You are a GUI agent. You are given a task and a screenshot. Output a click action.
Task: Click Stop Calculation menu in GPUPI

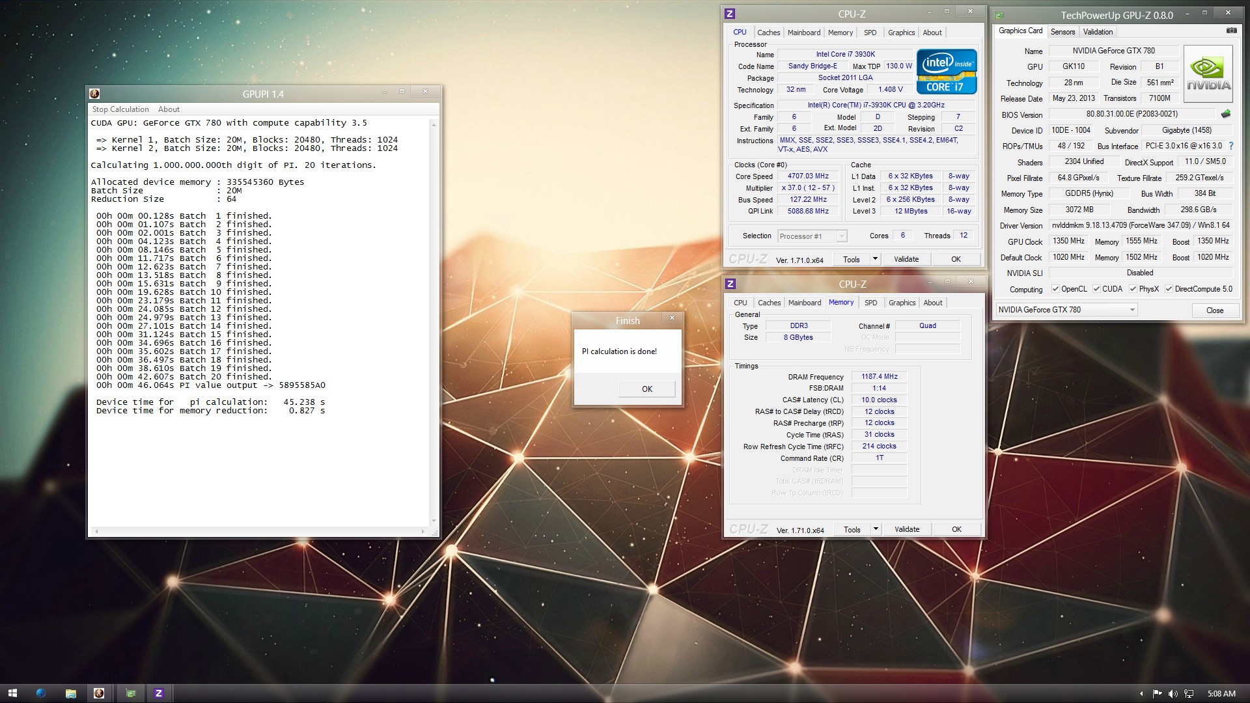click(120, 109)
